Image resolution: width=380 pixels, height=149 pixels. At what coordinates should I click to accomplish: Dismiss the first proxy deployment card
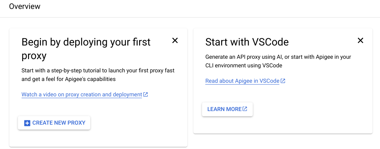pyautogui.click(x=175, y=40)
